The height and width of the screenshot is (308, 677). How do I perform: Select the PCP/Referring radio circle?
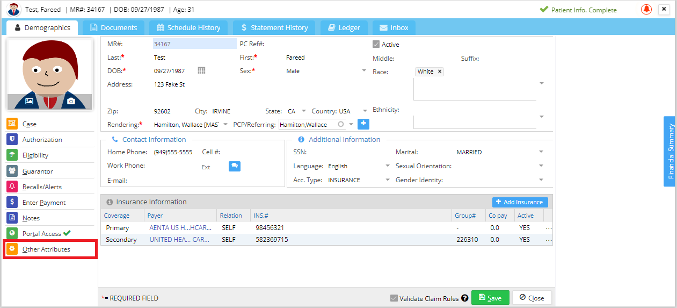click(340, 124)
